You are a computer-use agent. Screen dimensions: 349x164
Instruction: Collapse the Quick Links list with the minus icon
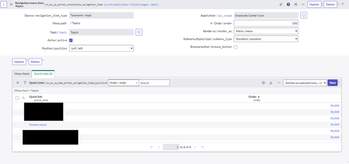tap(279, 83)
